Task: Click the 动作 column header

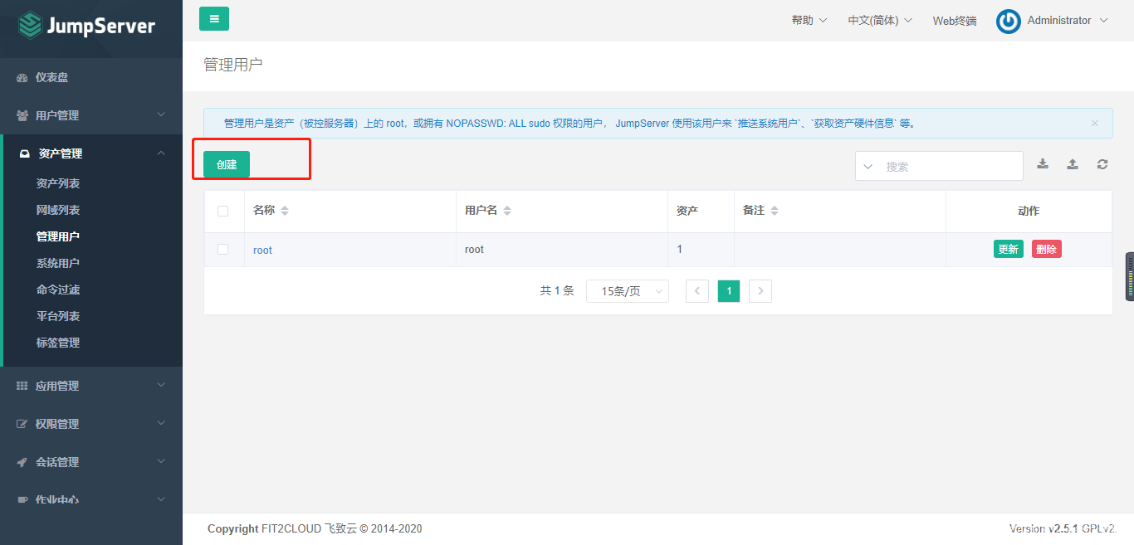Action: 1029,211
